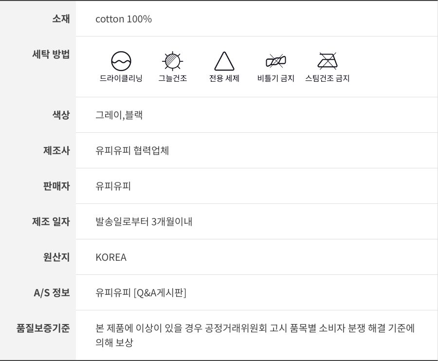Click the 세탁 방법 row label

pos(51,54)
